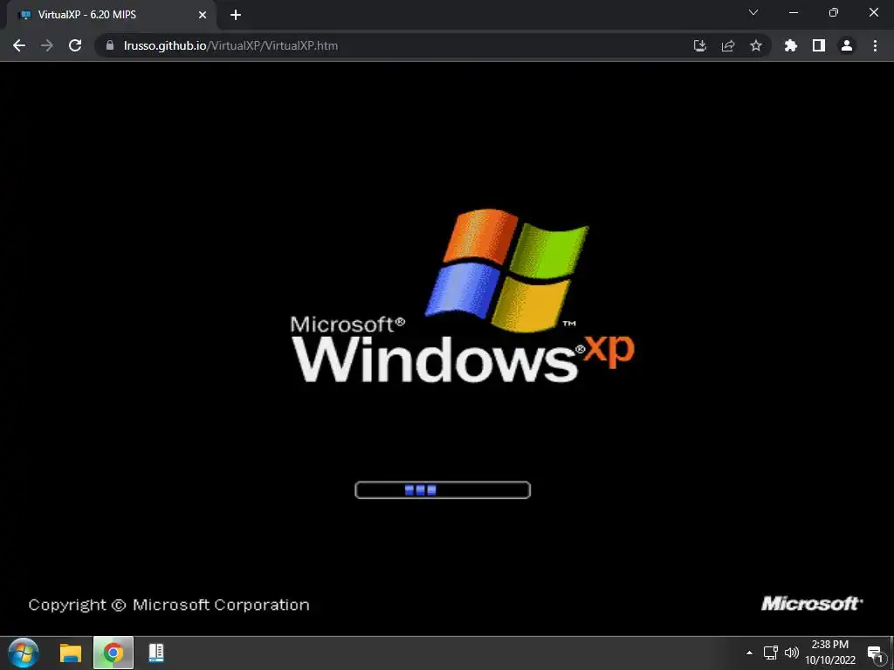Click the Copyright © Microsoft Corporation text
The width and height of the screenshot is (894, 670).
[168, 605]
